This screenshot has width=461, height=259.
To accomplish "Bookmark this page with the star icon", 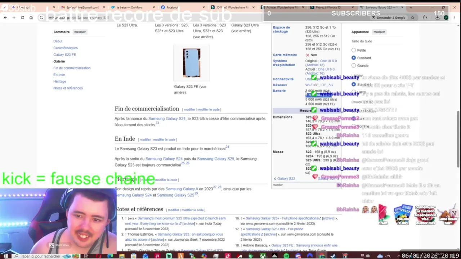I will pos(412,17).
